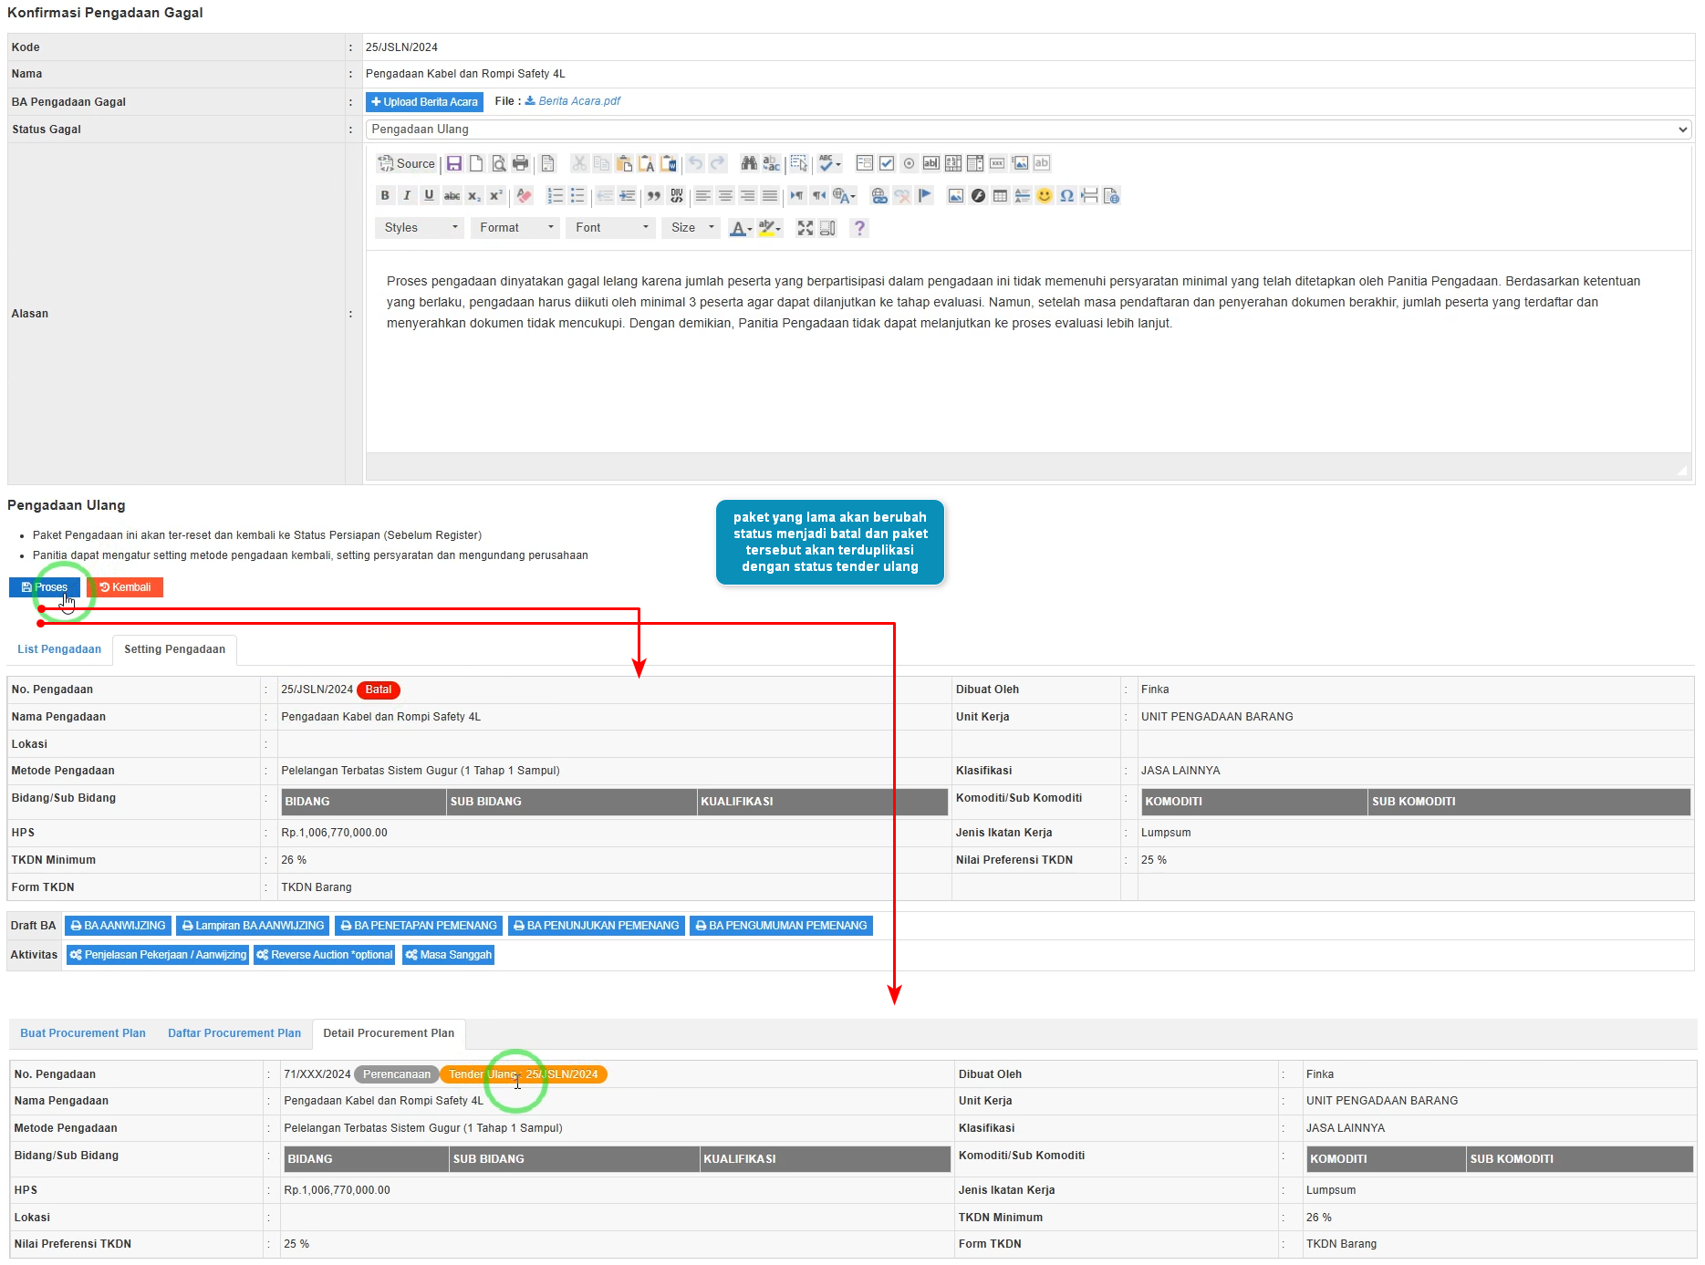Viewport: 1705px width, 1265px height.
Task: Insert a radio button form field
Action: coord(909,163)
